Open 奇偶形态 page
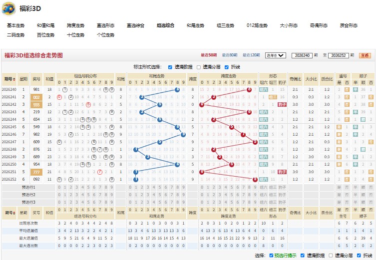 (319, 25)
